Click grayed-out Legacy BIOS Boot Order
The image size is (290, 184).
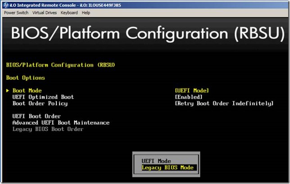point(48,129)
